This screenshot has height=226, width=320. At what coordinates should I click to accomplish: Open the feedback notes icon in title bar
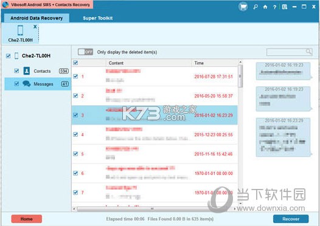coord(285,7)
